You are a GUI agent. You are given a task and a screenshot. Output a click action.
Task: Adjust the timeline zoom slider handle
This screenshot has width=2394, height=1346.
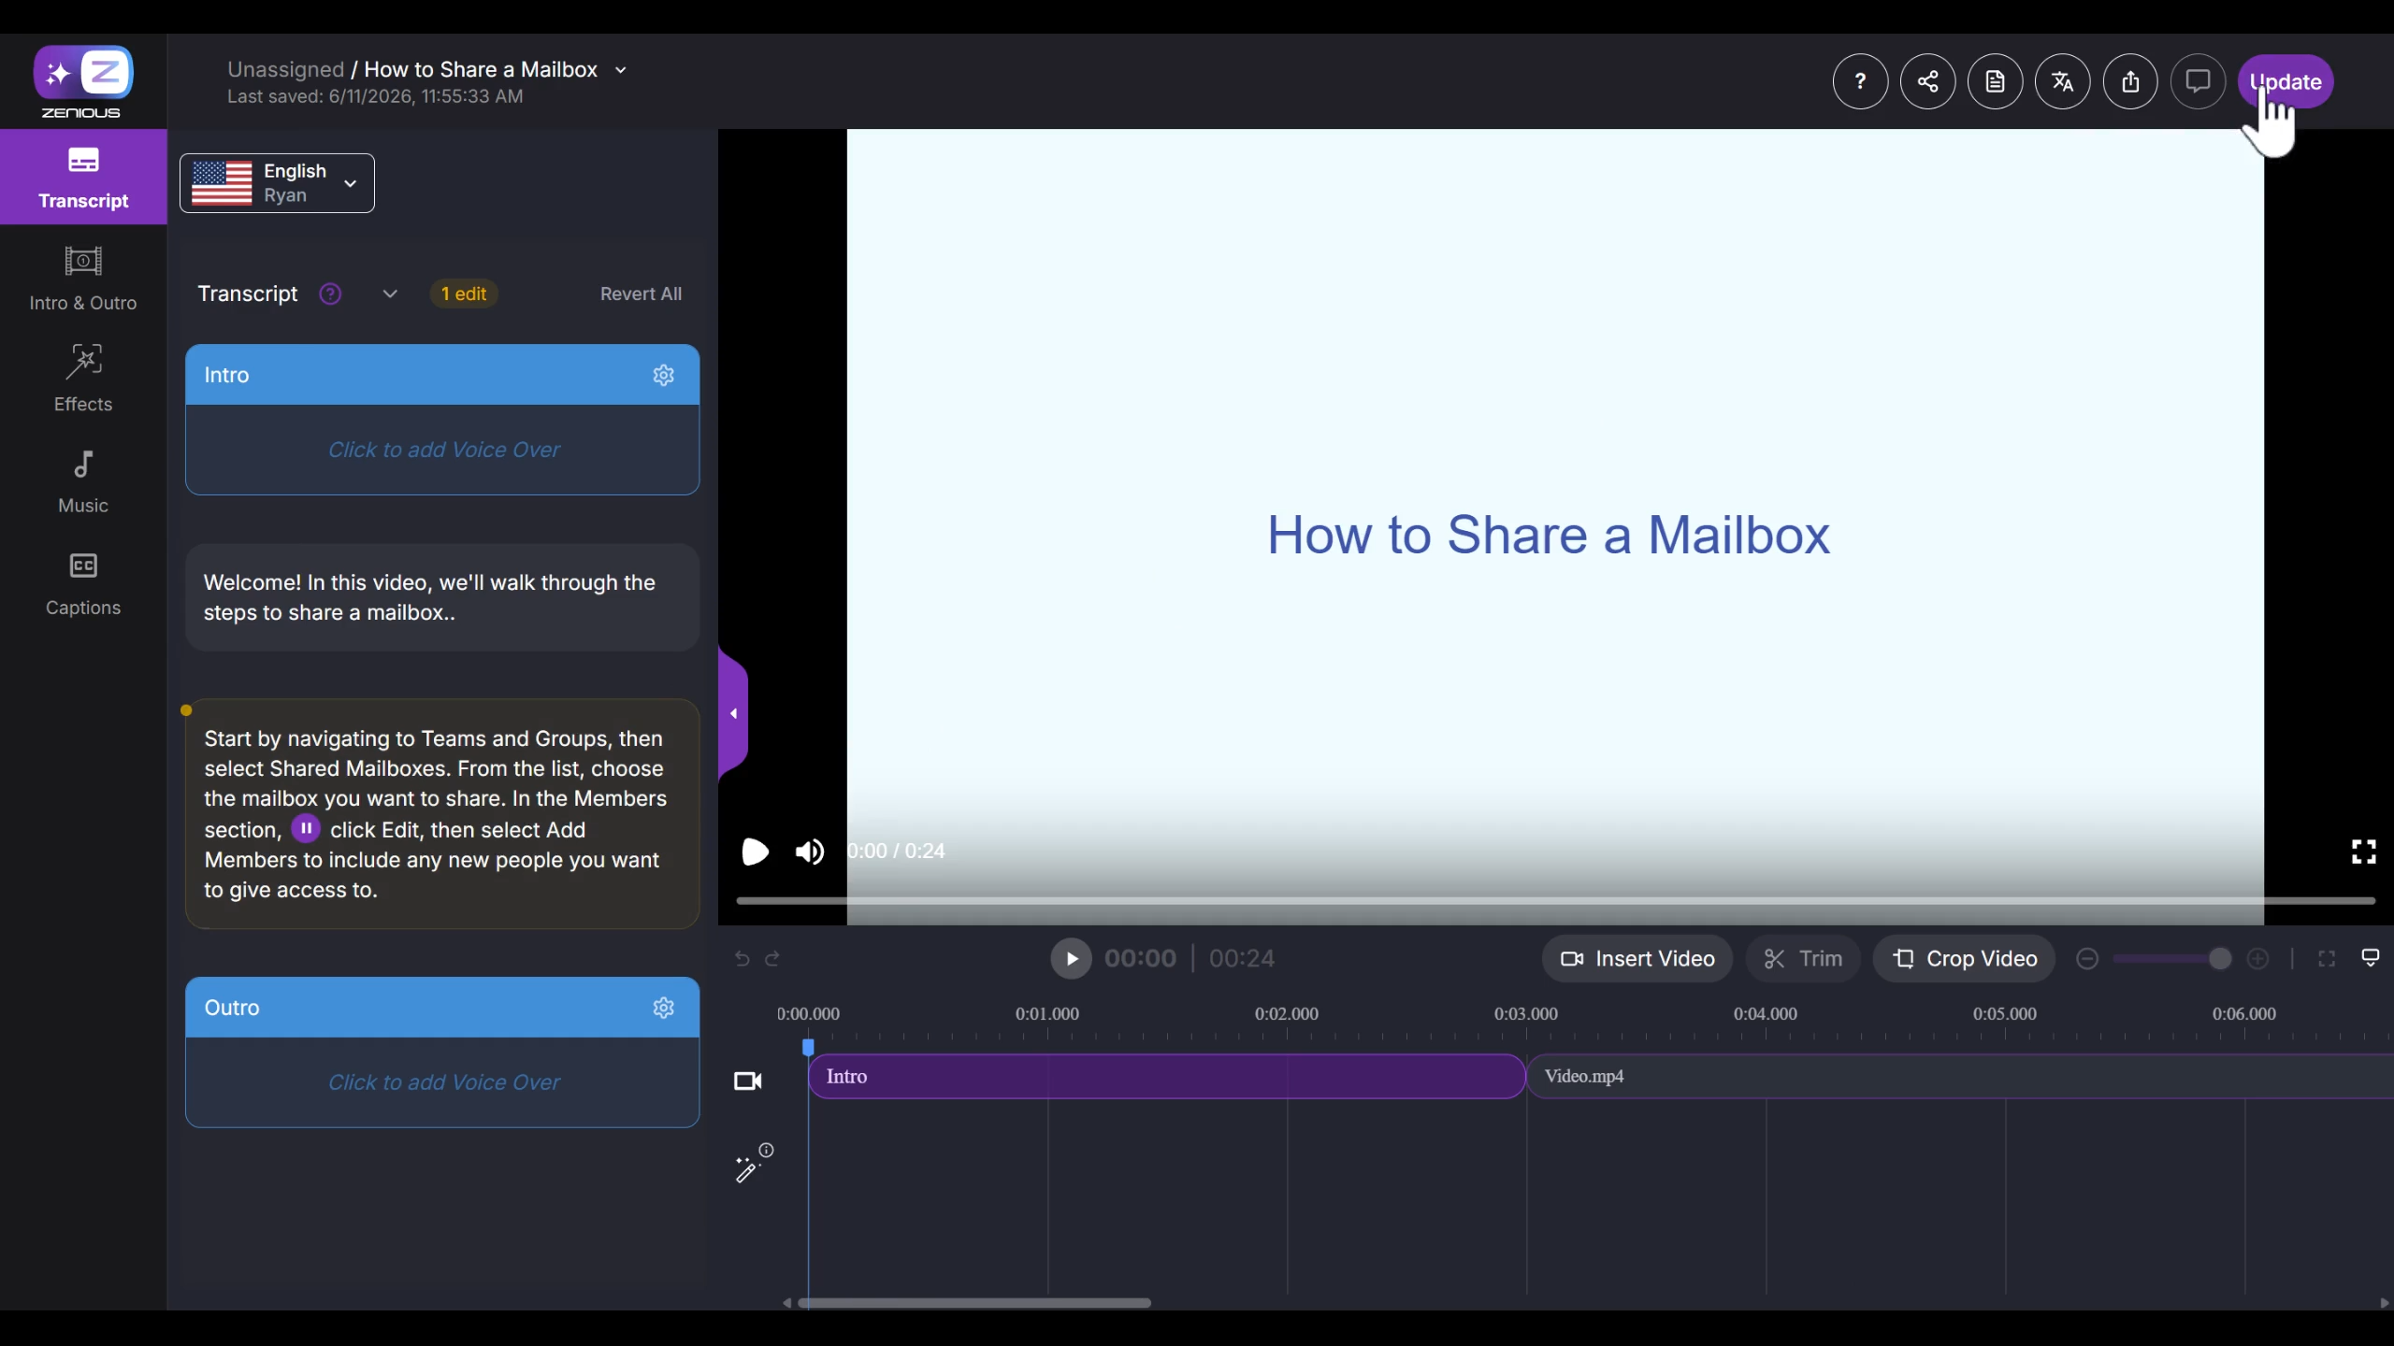click(2219, 959)
